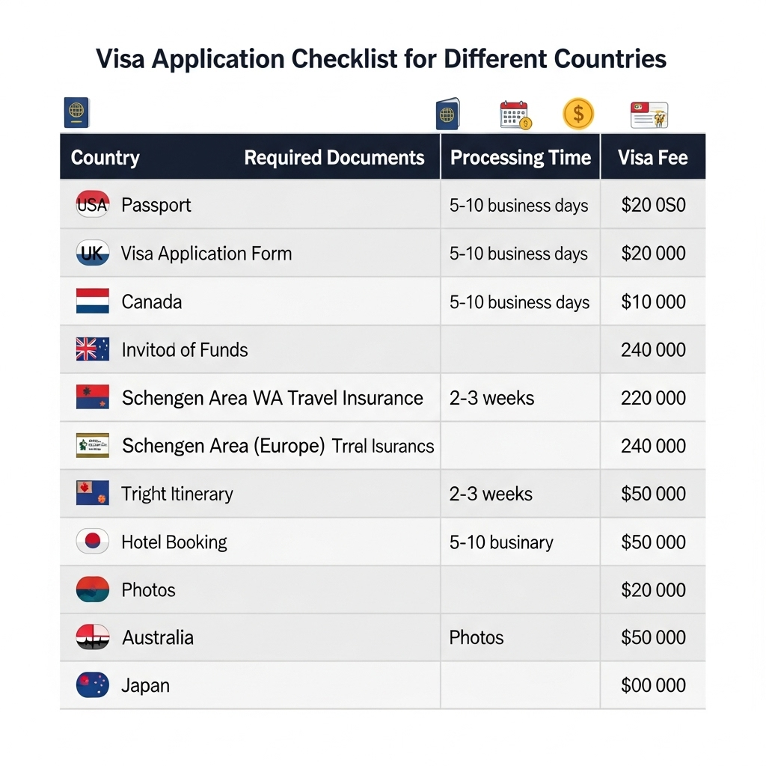
Task: Click the flag beside Invitod of Funds
Action: point(93,349)
